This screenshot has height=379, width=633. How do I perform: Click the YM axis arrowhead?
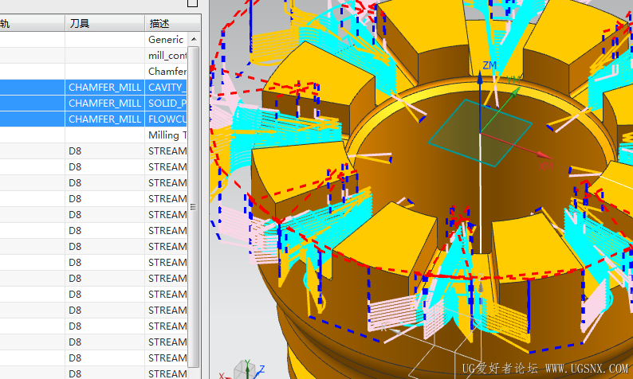click(514, 93)
